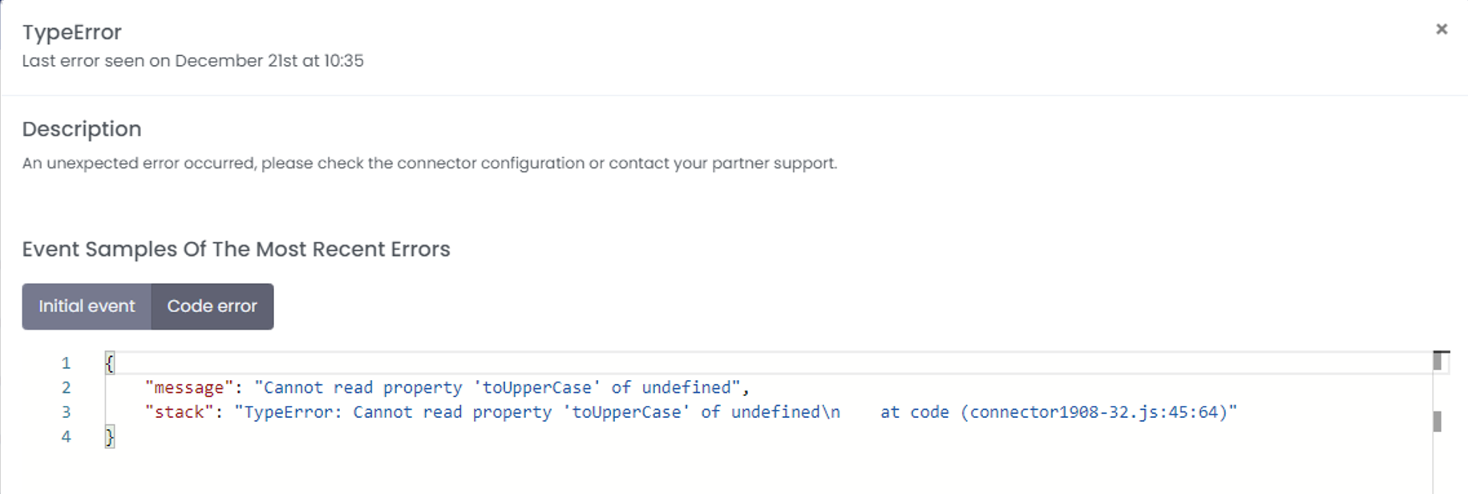The height and width of the screenshot is (494, 1468).
Task: Click the unexpected error description text
Action: click(x=429, y=164)
